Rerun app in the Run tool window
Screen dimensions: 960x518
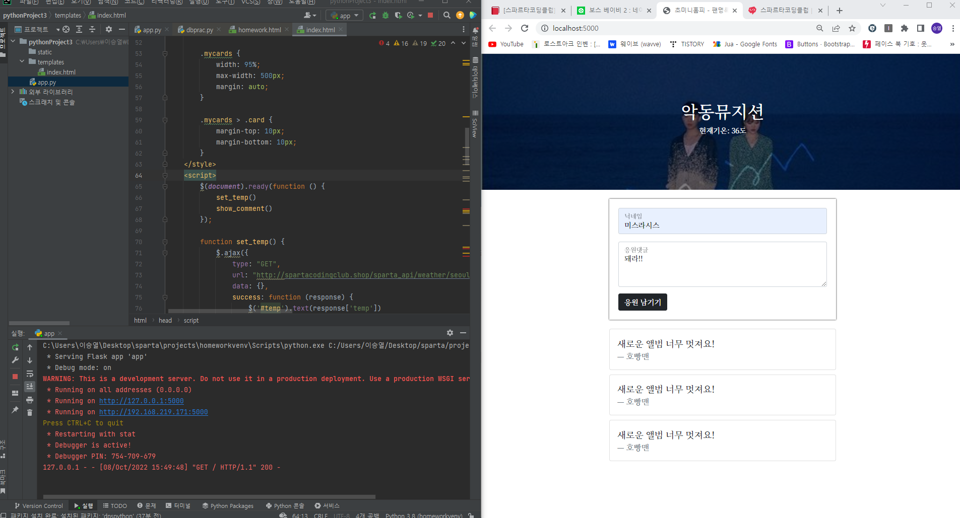click(x=15, y=347)
